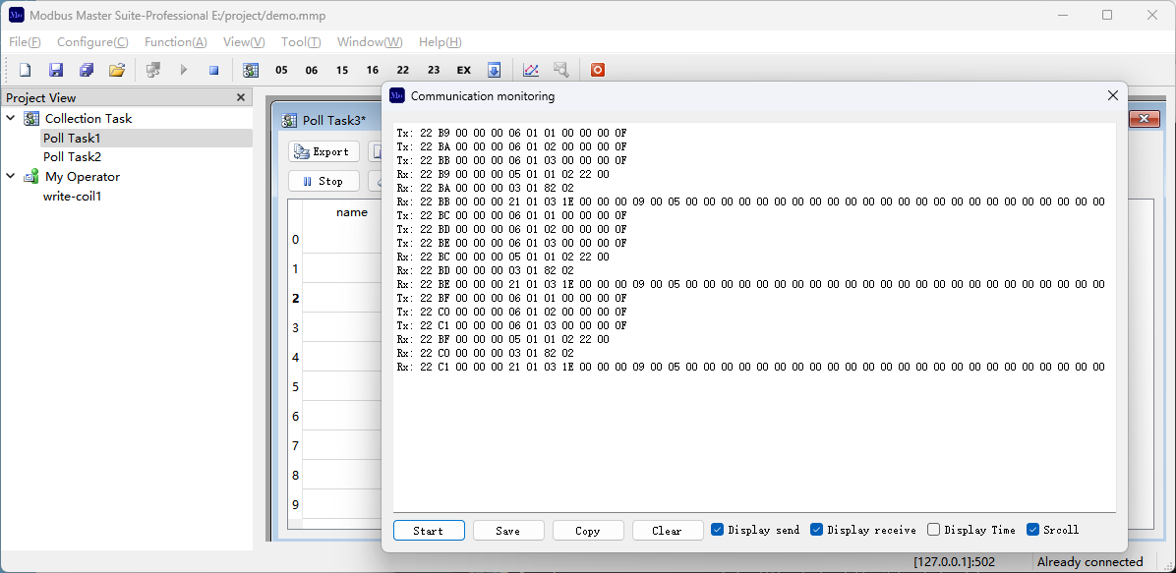Viewport: 1176px width, 573px height.
Task: Open the Configure menu
Action: pos(92,42)
